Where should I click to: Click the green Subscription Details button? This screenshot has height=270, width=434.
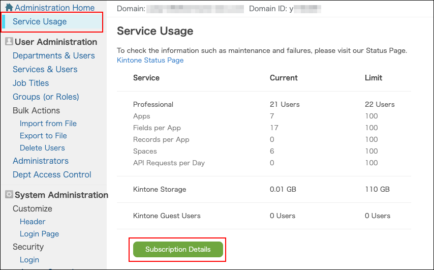(178, 250)
